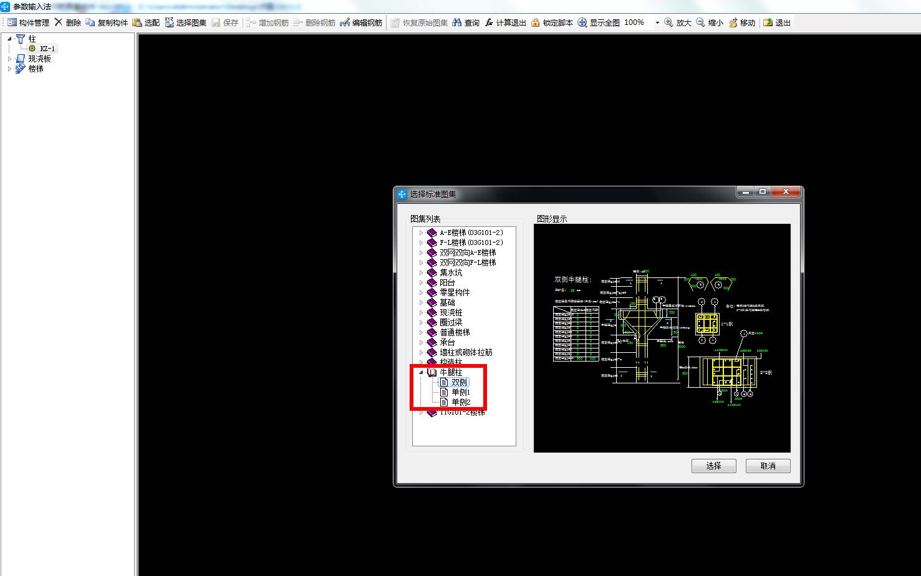
Task: Close the 选择标准图集 dialog
Action: (786, 193)
